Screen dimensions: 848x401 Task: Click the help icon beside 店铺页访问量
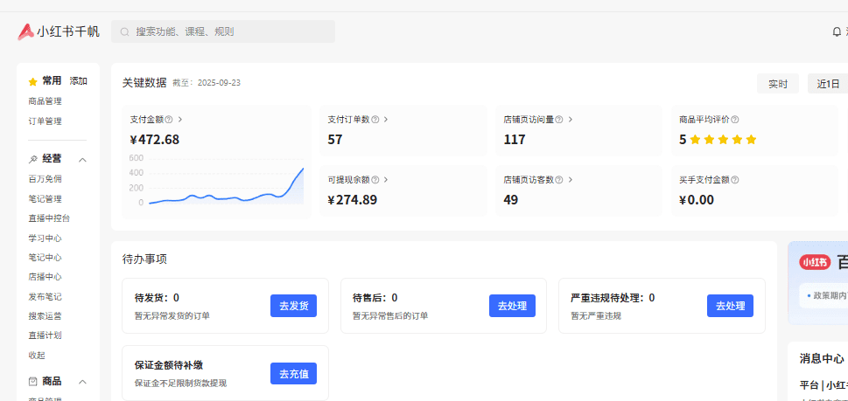coord(559,120)
